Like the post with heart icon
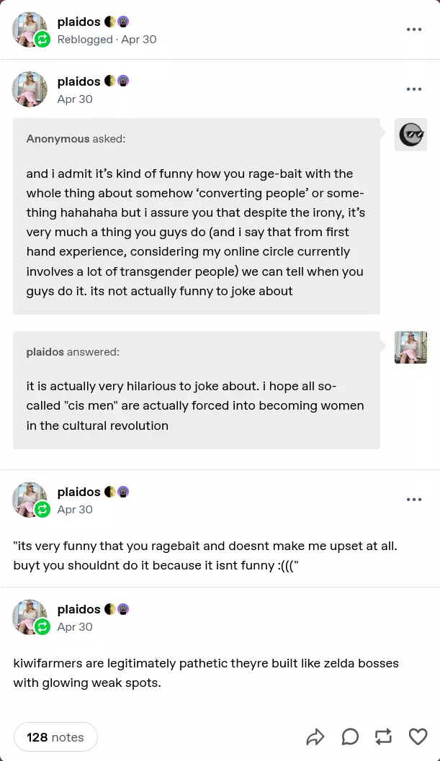The height and width of the screenshot is (761, 440). 418,737
